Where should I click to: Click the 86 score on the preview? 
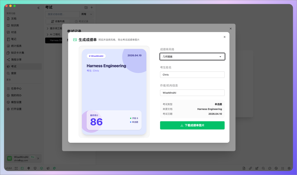tap(97, 122)
